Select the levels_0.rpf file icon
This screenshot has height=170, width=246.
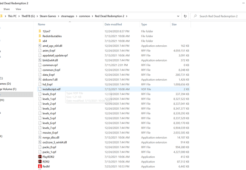[x=40, y=94]
